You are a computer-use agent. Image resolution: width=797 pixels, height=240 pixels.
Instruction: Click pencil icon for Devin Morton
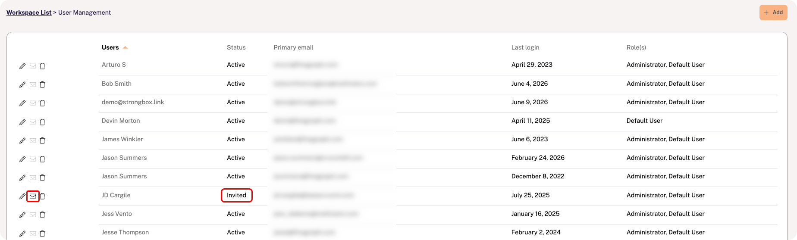click(x=22, y=122)
